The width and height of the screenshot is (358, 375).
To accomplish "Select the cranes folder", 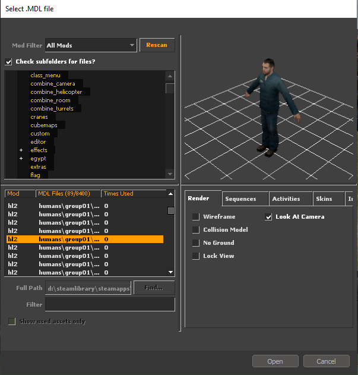I will coord(39,117).
